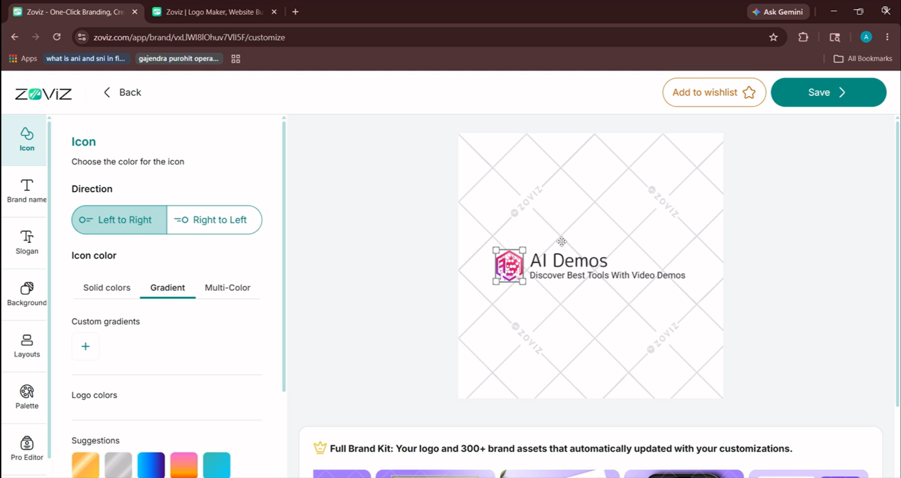View site information icon in address bar
Screen dimensions: 901x478
pos(82,37)
